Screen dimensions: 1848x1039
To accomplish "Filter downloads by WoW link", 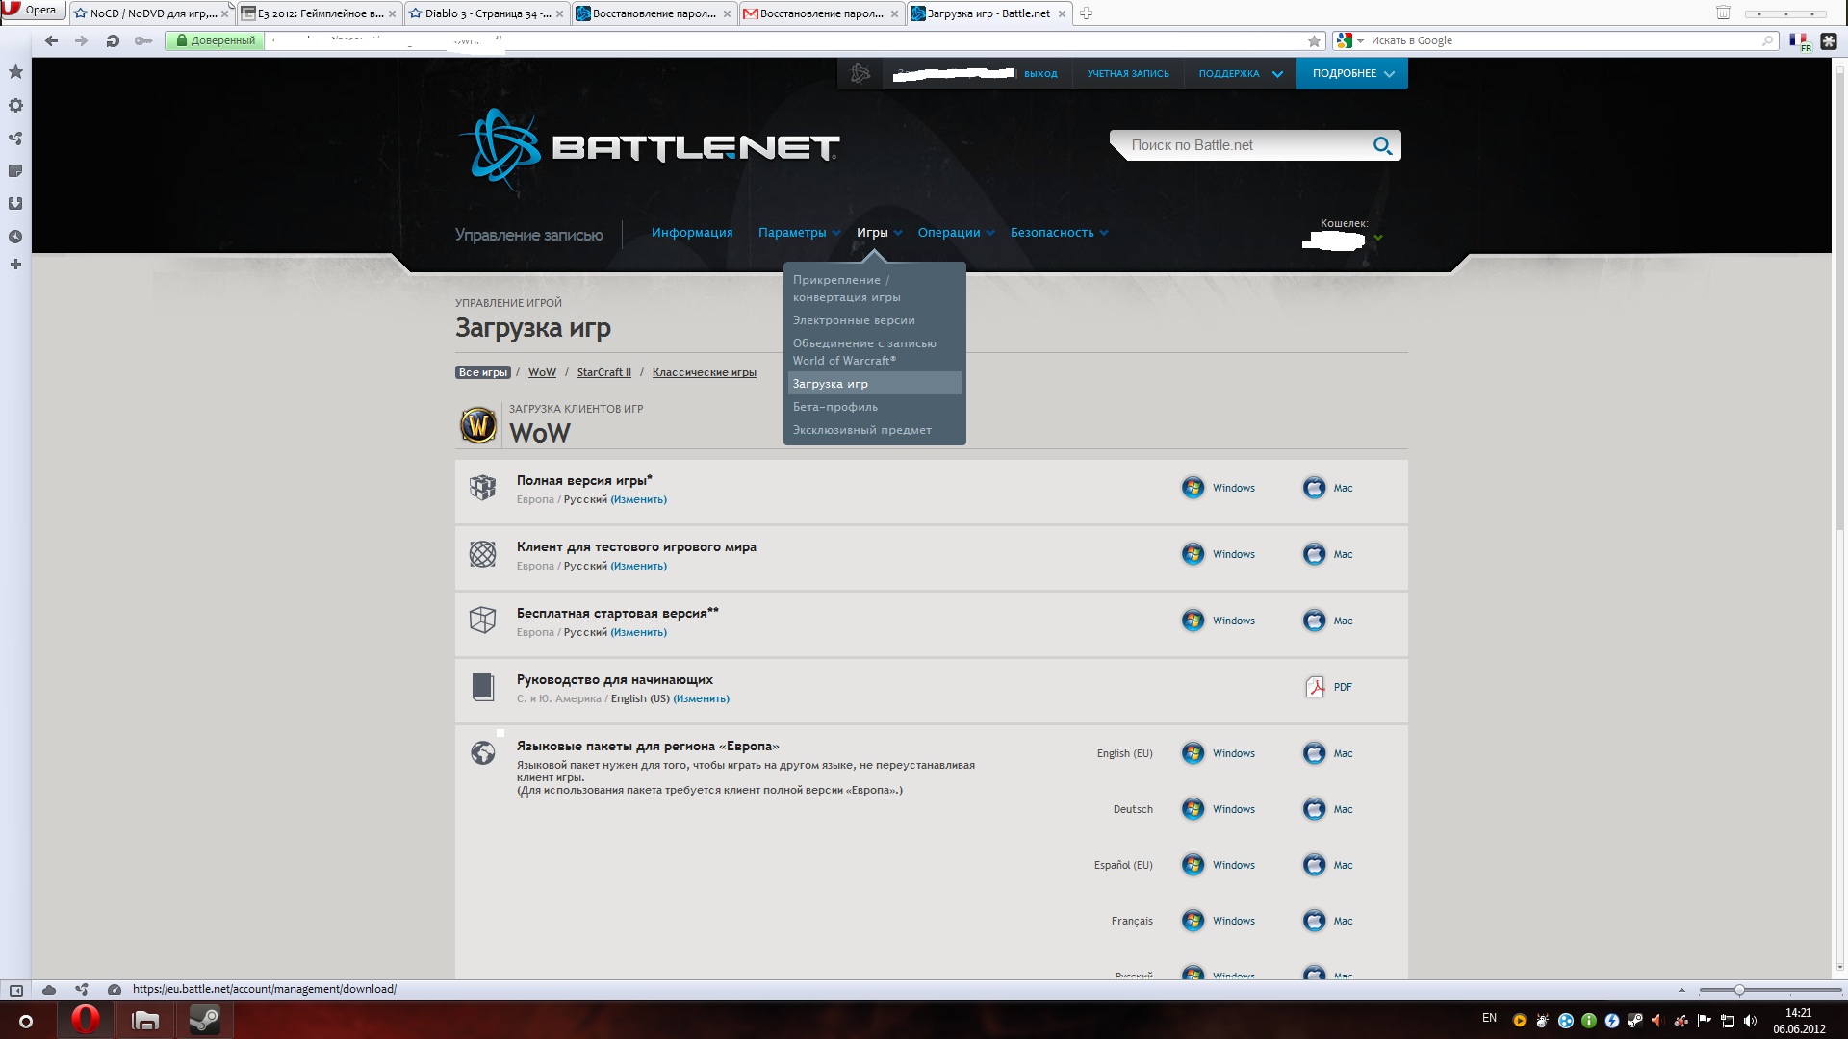I will pos(542,372).
